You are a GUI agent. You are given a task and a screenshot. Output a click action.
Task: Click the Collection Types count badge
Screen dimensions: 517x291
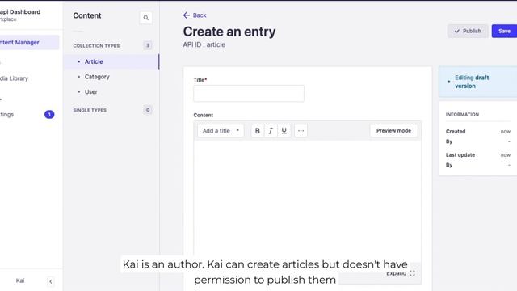click(147, 45)
